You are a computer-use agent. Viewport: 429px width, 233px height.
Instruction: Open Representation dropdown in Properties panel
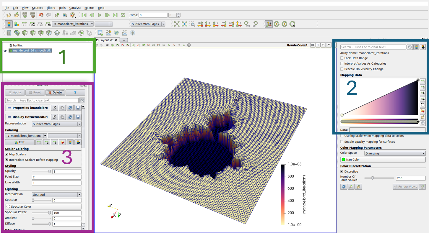tap(56, 124)
